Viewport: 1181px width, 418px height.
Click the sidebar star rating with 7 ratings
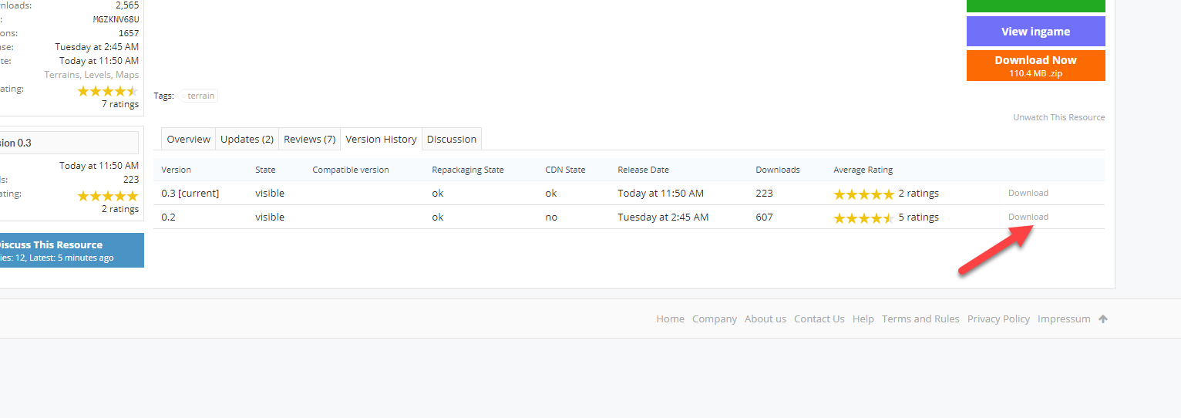click(107, 91)
